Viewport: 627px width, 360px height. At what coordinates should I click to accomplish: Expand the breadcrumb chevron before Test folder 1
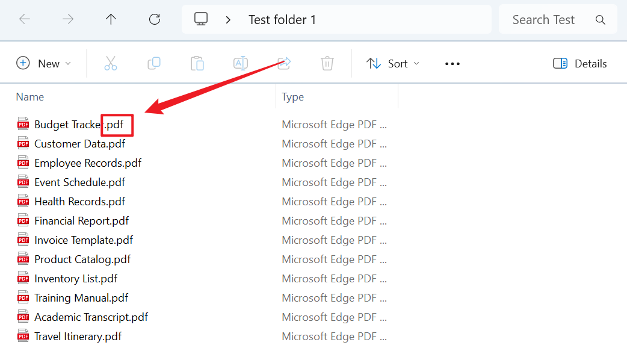[228, 20]
